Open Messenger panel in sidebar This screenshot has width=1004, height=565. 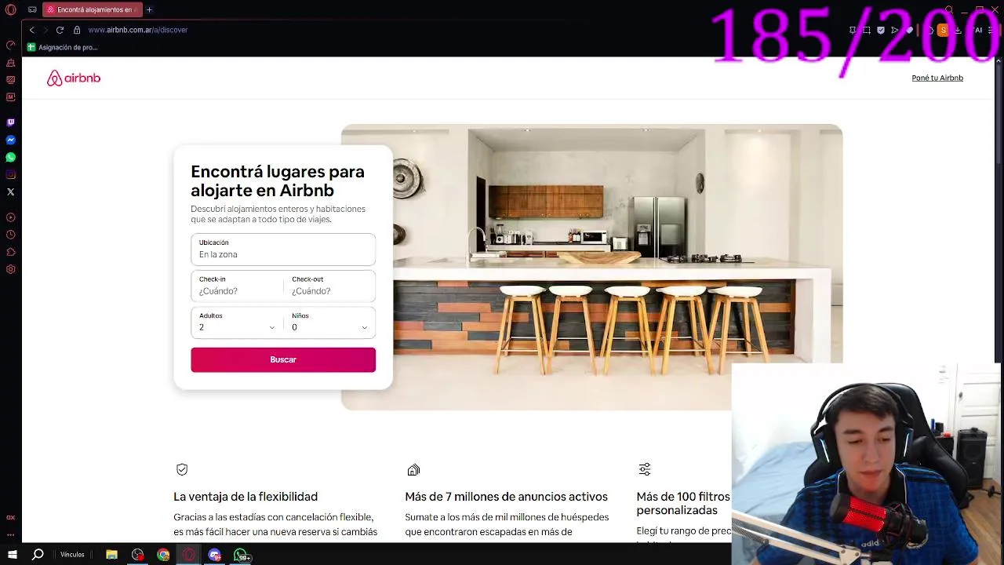11,140
